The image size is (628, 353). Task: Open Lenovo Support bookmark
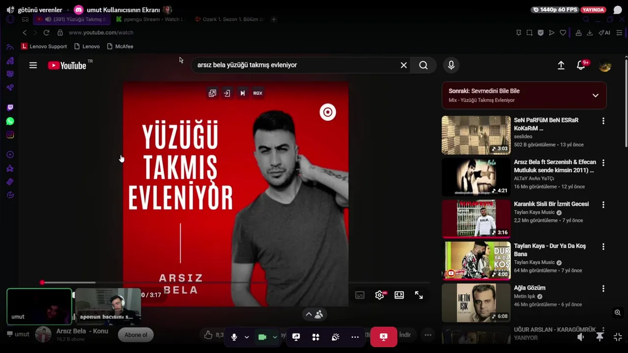[x=44, y=46]
